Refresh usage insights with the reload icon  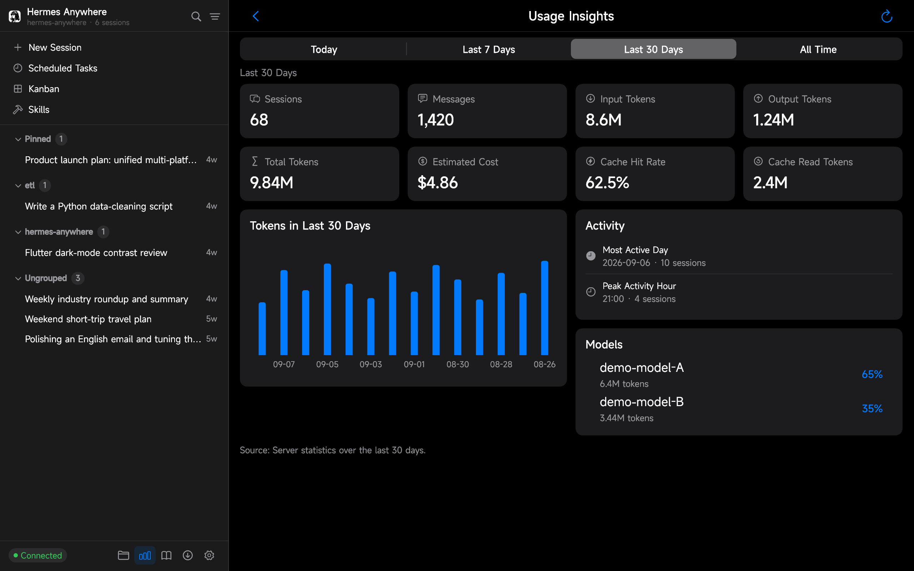click(887, 16)
